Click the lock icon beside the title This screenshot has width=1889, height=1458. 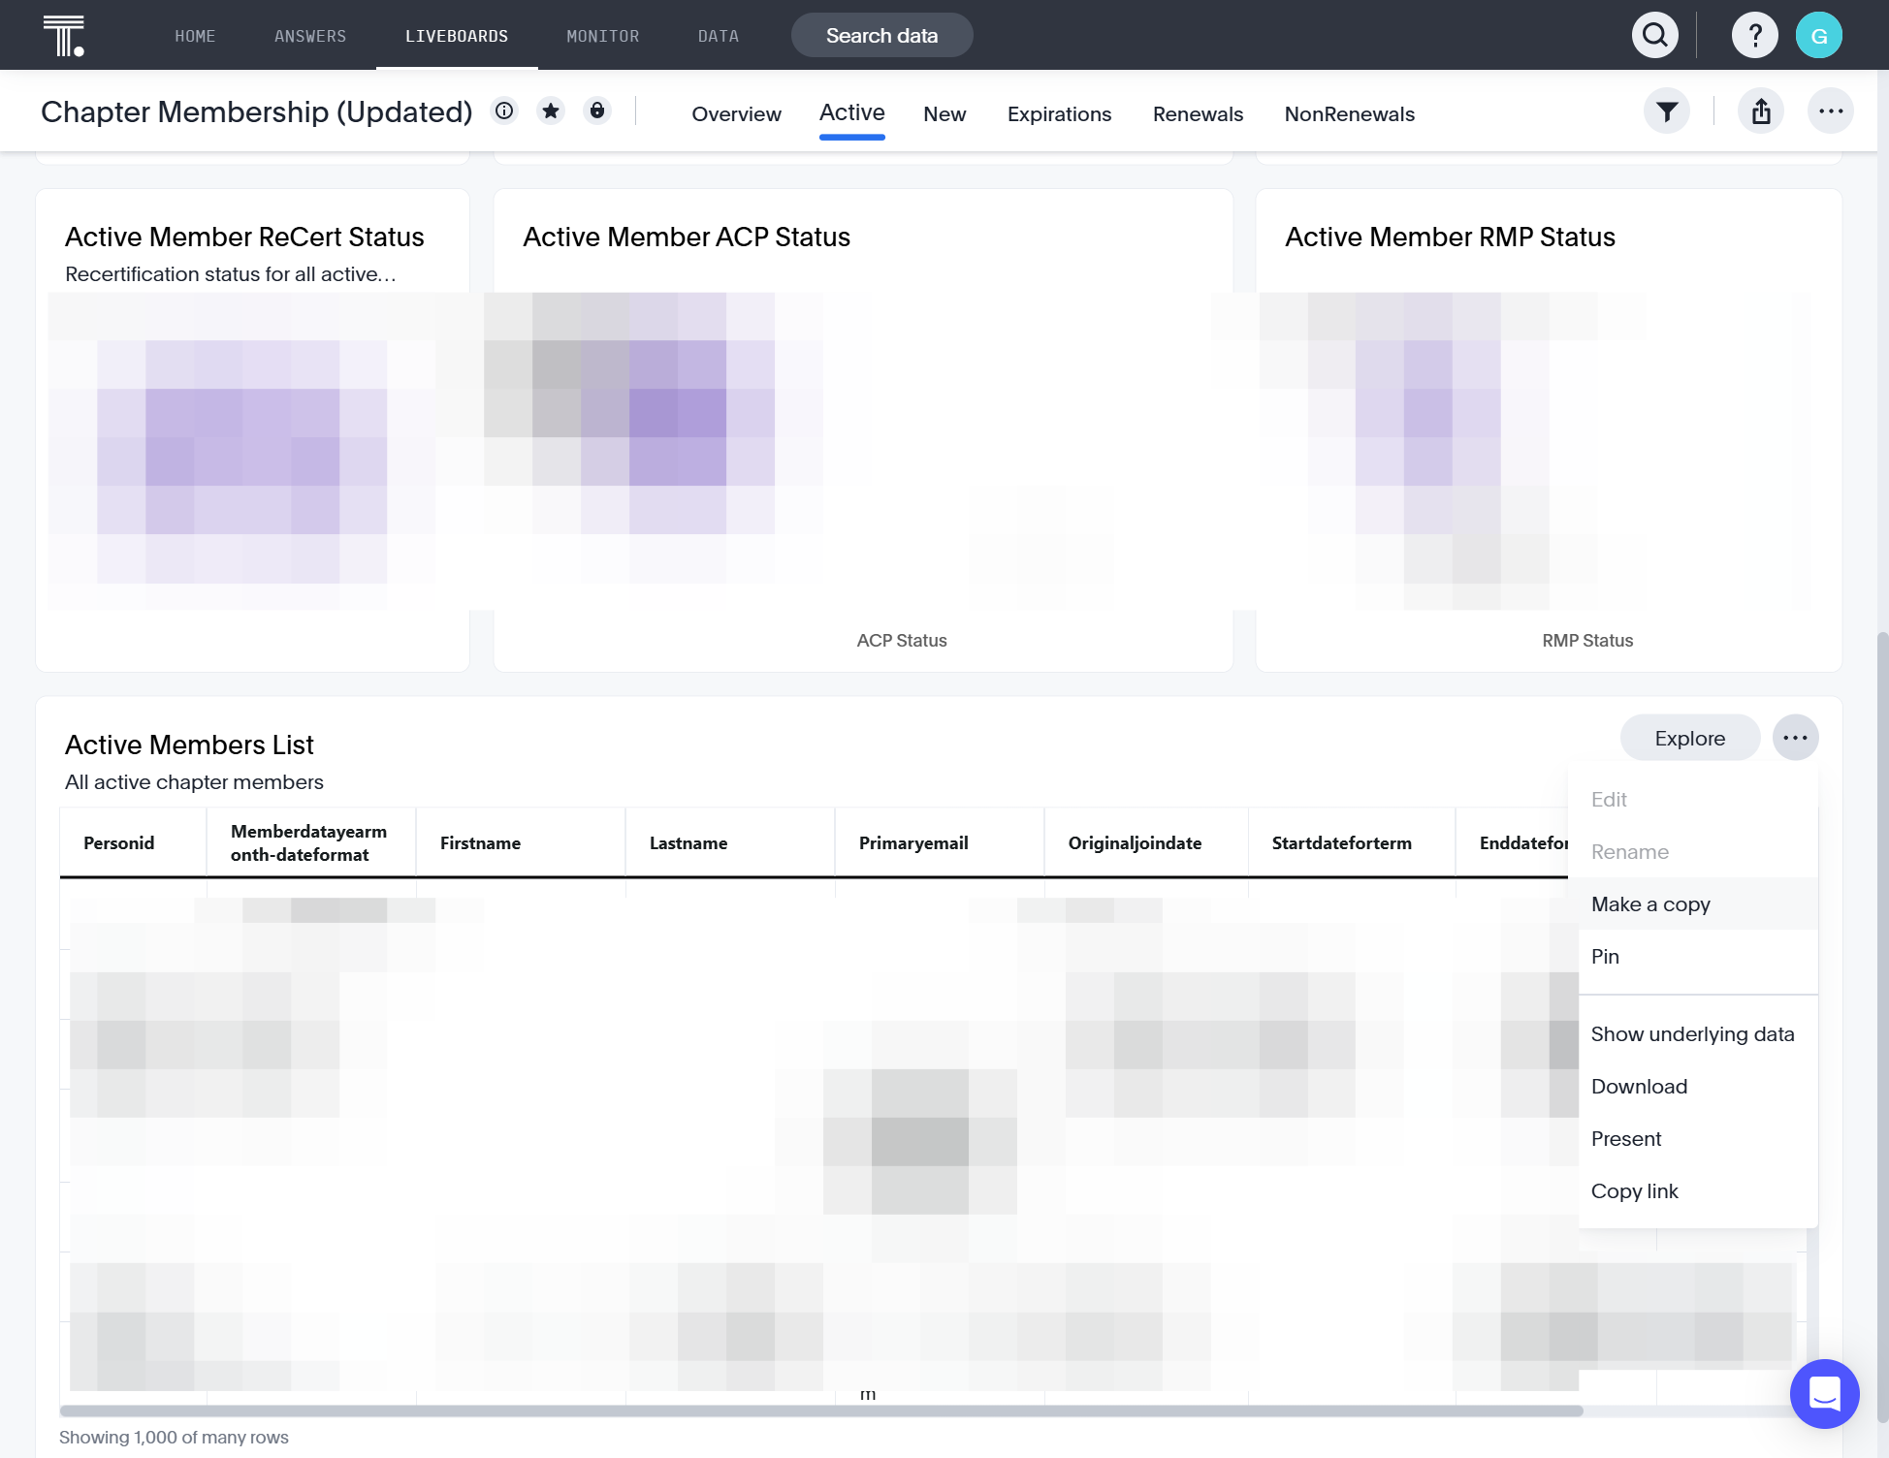click(x=597, y=111)
